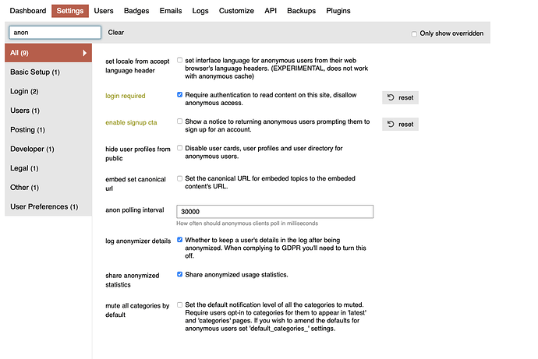This screenshot has width=538, height=359.
Task: Focus the settings filter field containing 'anon'
Action: 55,33
